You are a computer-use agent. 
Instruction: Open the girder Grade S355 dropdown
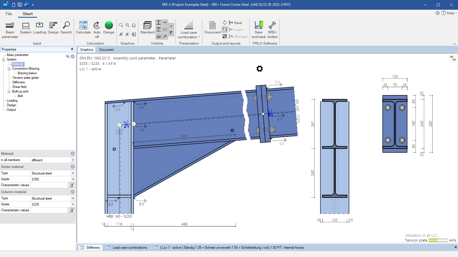click(73, 179)
